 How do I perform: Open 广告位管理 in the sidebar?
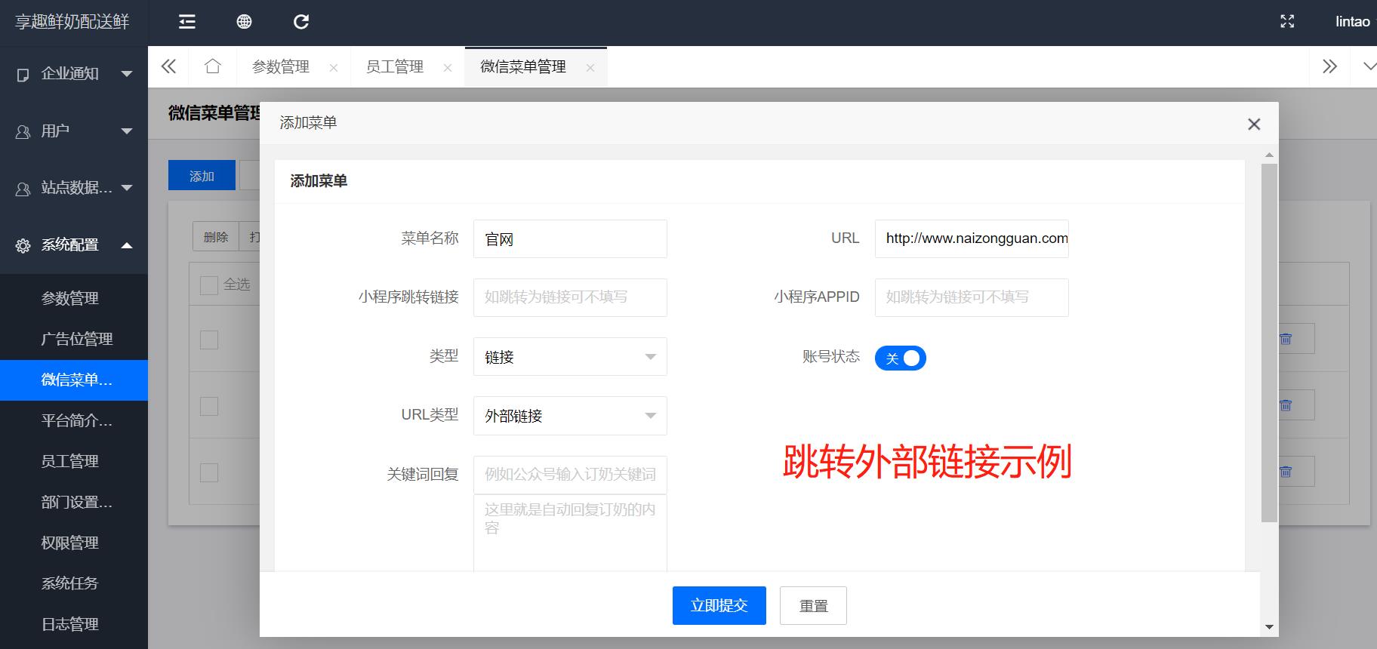77,340
